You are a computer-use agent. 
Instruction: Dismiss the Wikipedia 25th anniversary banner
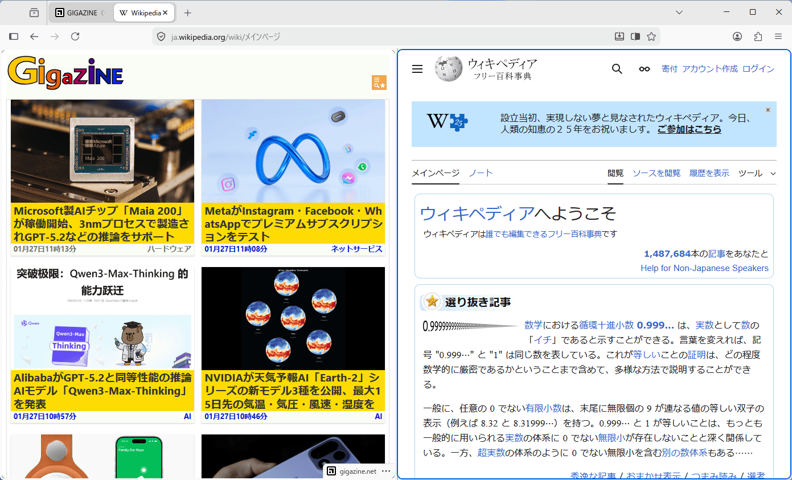click(768, 110)
